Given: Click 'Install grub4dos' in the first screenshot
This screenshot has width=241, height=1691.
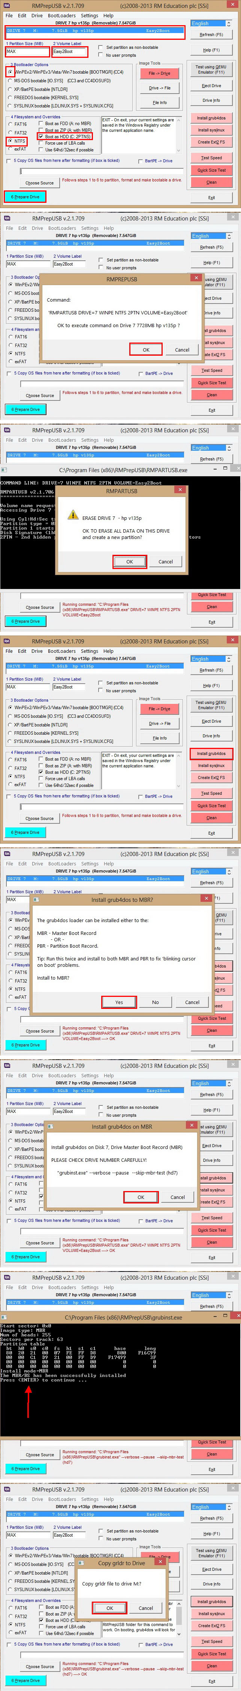Looking at the screenshot, I should [211, 118].
